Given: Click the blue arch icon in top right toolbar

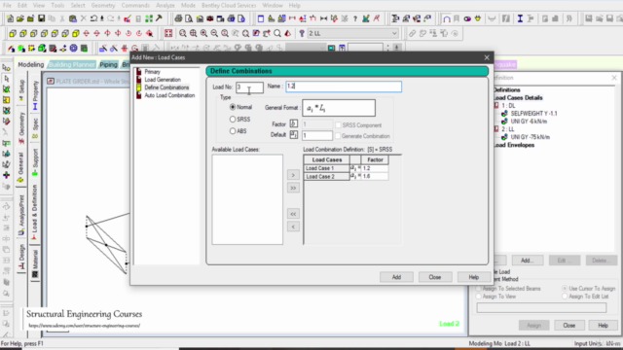Looking at the screenshot, I should [447, 18].
